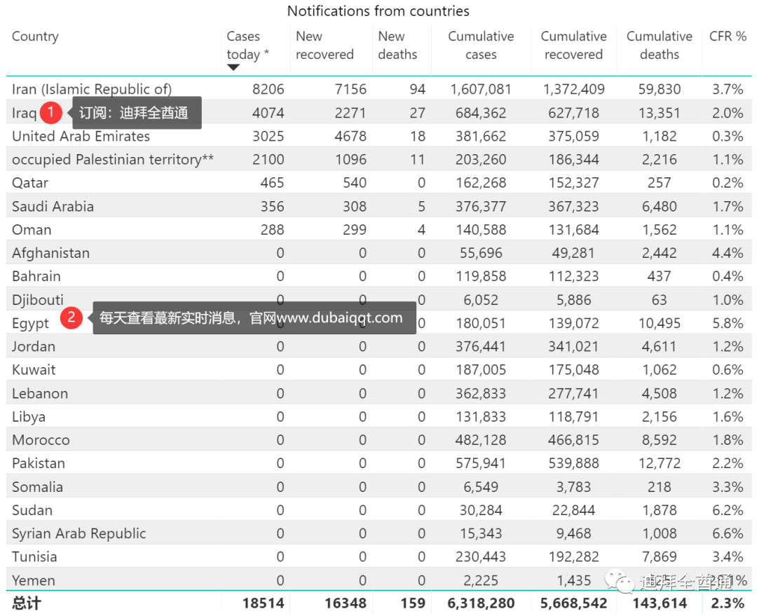Image resolution: width=757 pixels, height=616 pixels.
Task: Select the Pakistan country cell
Action: tap(38, 463)
